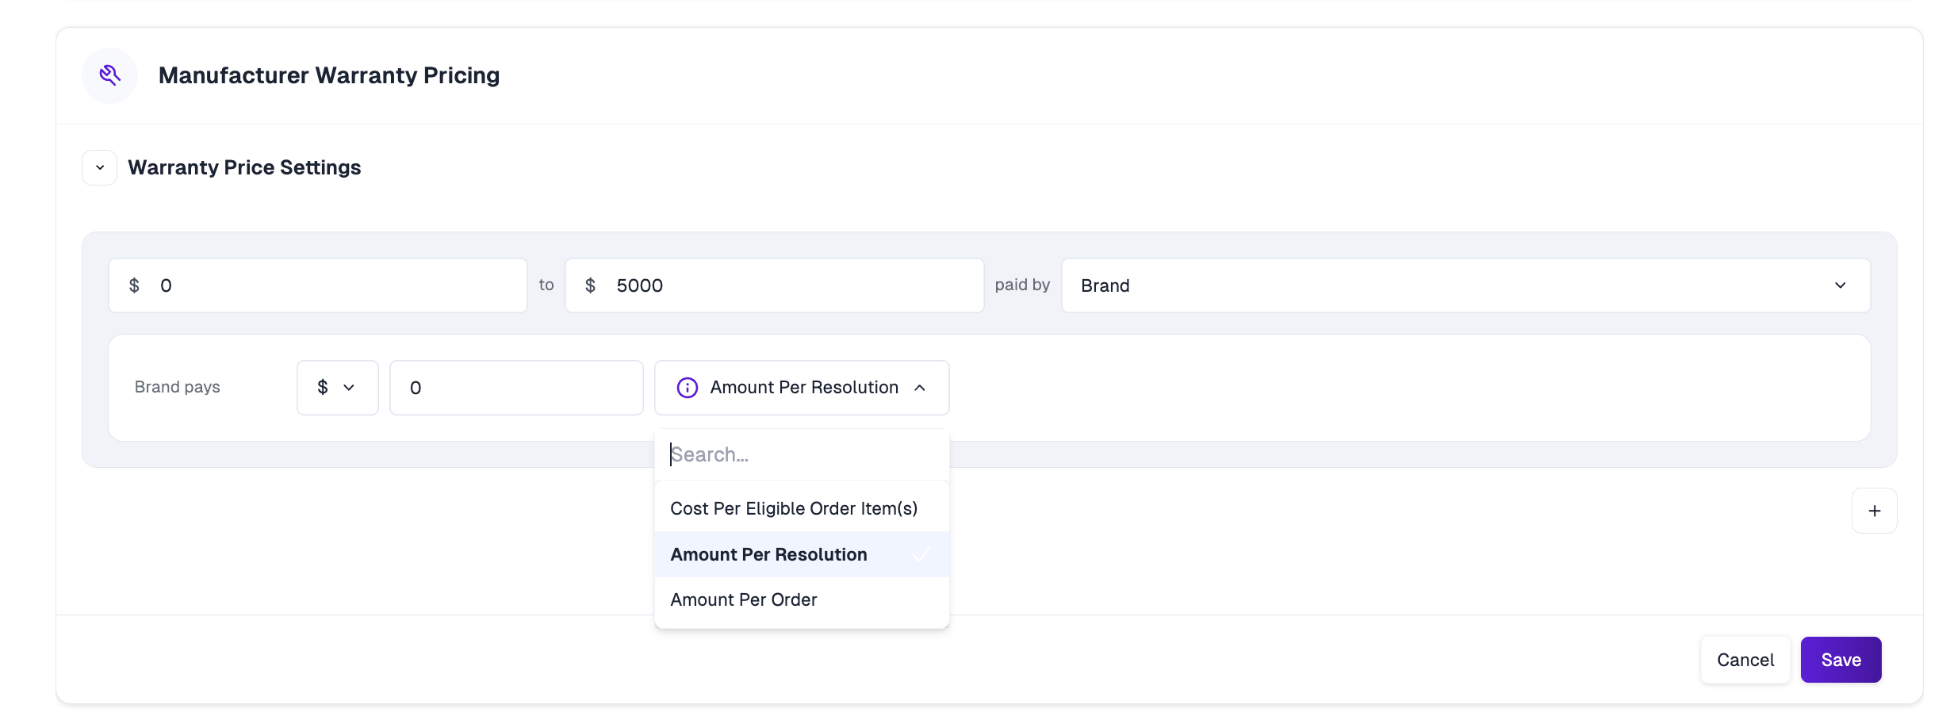Save the warranty pricing settings

coord(1841,660)
